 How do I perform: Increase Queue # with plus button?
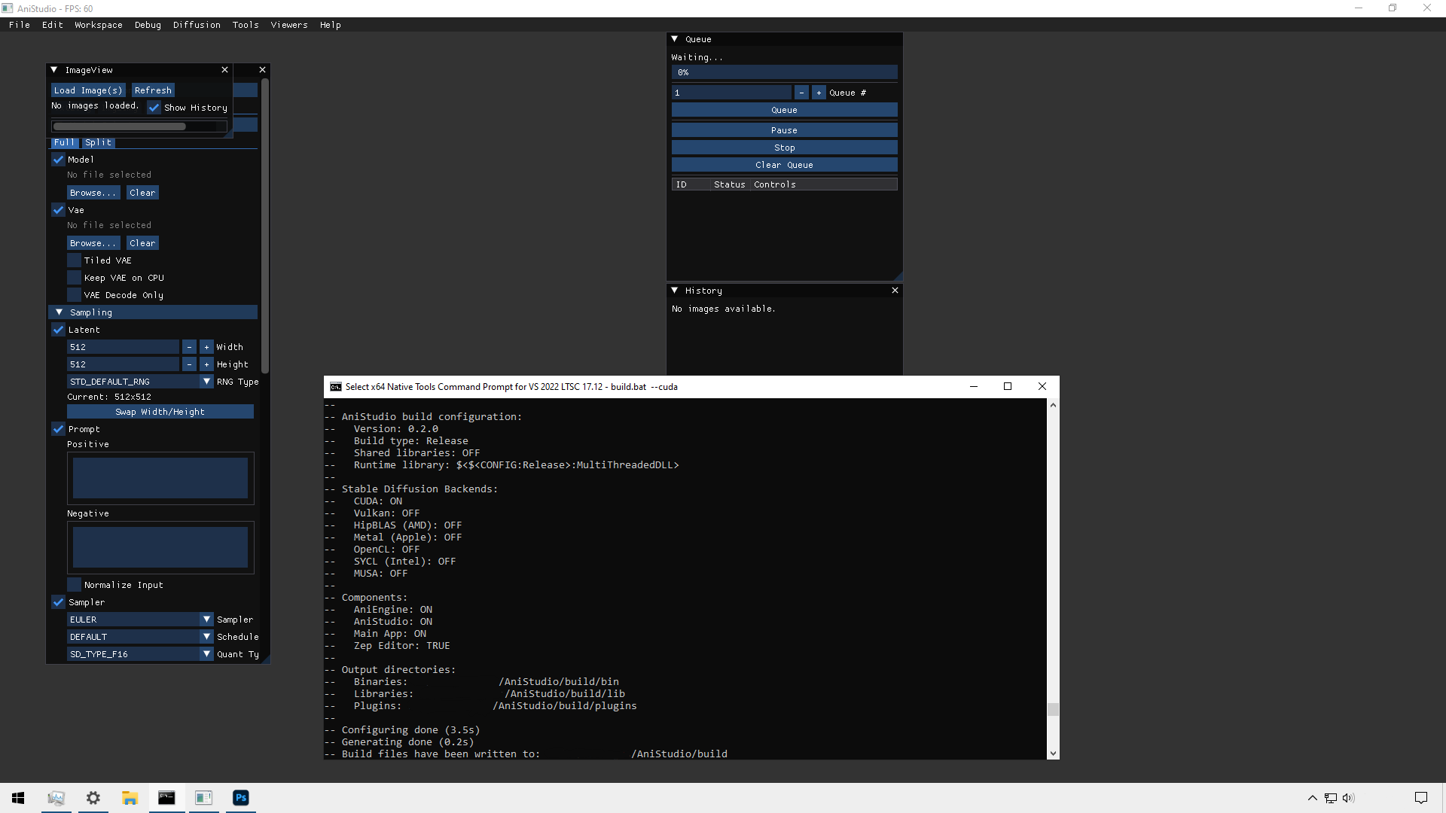pyautogui.click(x=819, y=93)
